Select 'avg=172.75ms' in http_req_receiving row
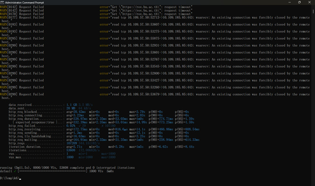Viewport: 315px width, 186px height. pyautogui.click(x=77, y=130)
